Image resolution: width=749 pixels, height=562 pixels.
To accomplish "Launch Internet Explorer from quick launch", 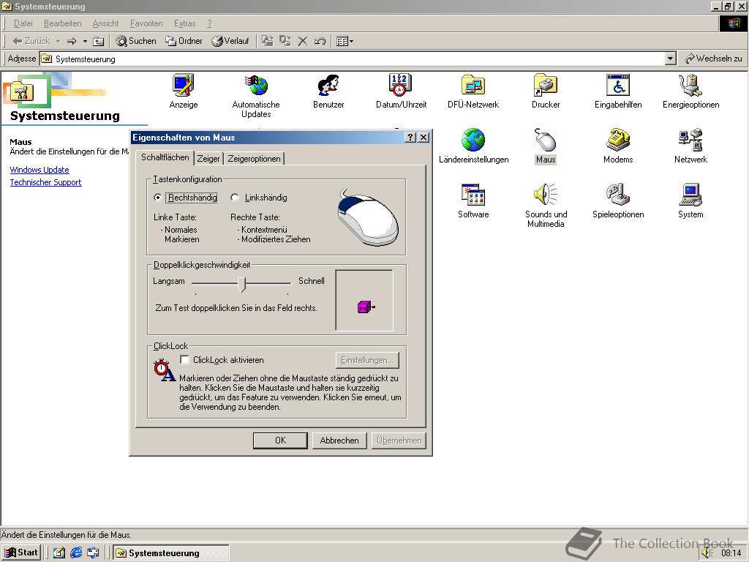I will point(76,553).
